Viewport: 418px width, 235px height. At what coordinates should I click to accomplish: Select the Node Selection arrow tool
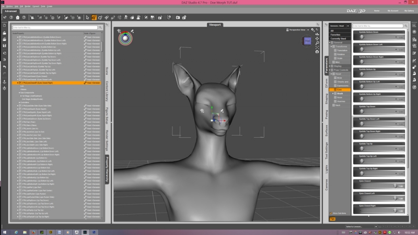87,17
